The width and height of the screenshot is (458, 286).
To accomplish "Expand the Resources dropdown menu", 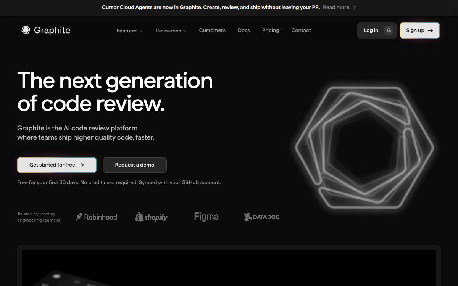I will tap(171, 31).
